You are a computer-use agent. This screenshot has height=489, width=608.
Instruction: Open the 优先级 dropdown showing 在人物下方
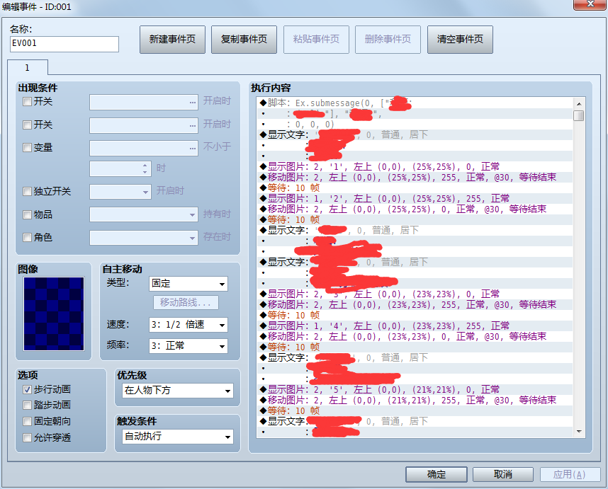[178, 391]
